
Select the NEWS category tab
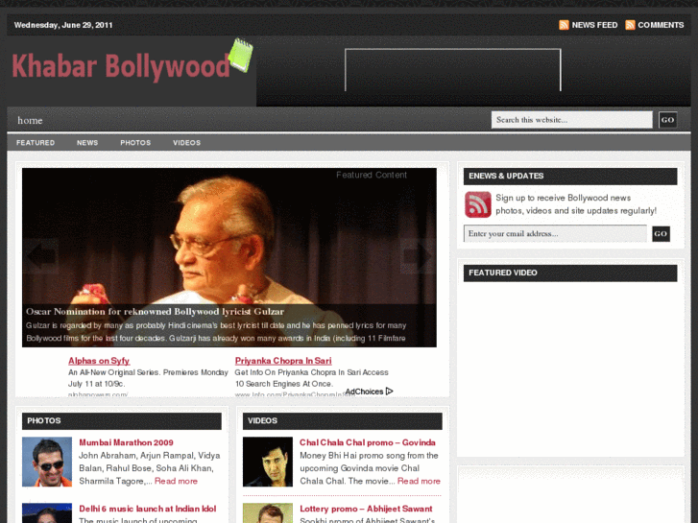click(x=87, y=143)
